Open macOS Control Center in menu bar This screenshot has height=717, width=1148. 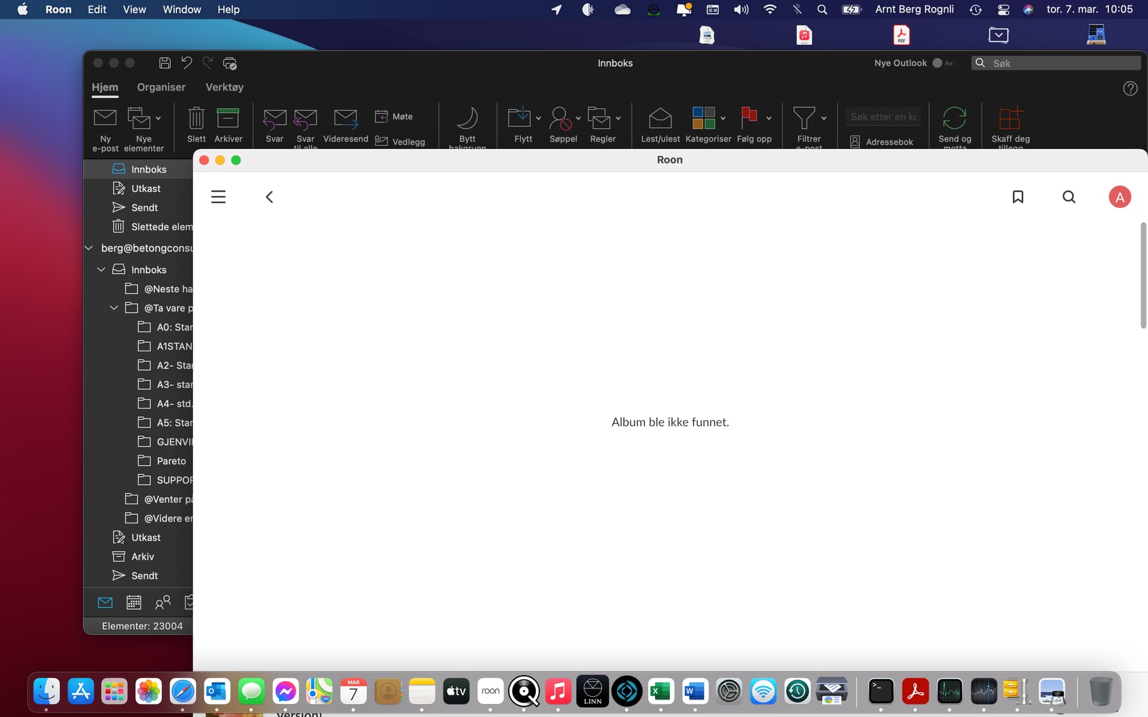pos(1003,10)
